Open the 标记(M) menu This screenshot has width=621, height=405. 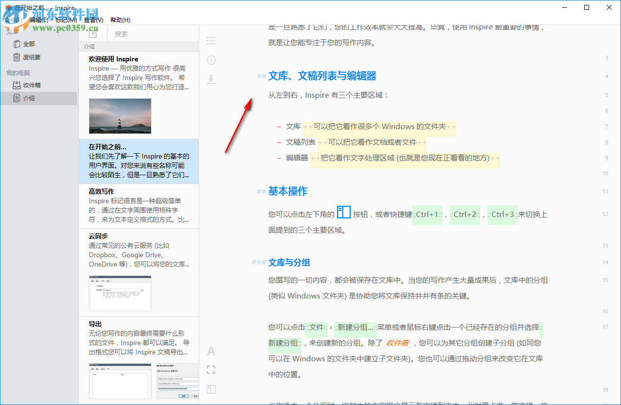(x=66, y=20)
